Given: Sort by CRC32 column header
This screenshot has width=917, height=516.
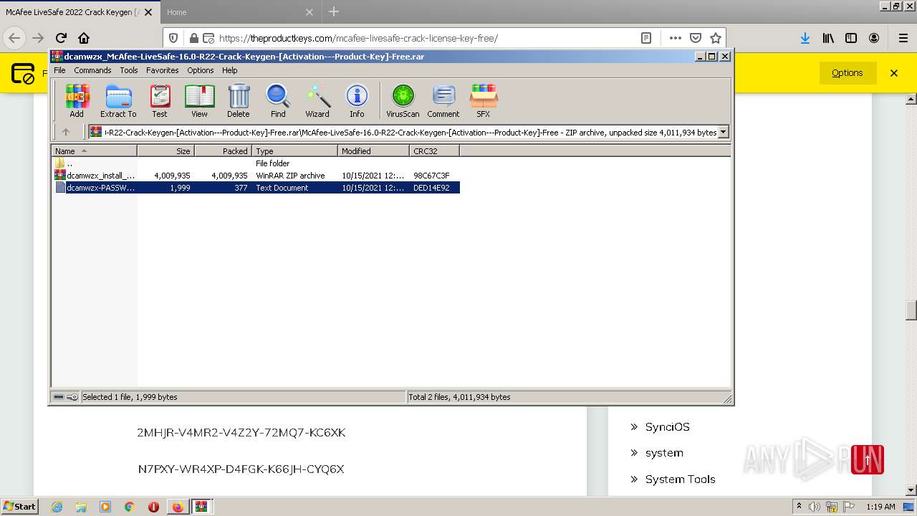Looking at the screenshot, I should 434,151.
